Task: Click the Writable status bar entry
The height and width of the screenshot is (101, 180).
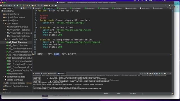Action: (106, 94)
